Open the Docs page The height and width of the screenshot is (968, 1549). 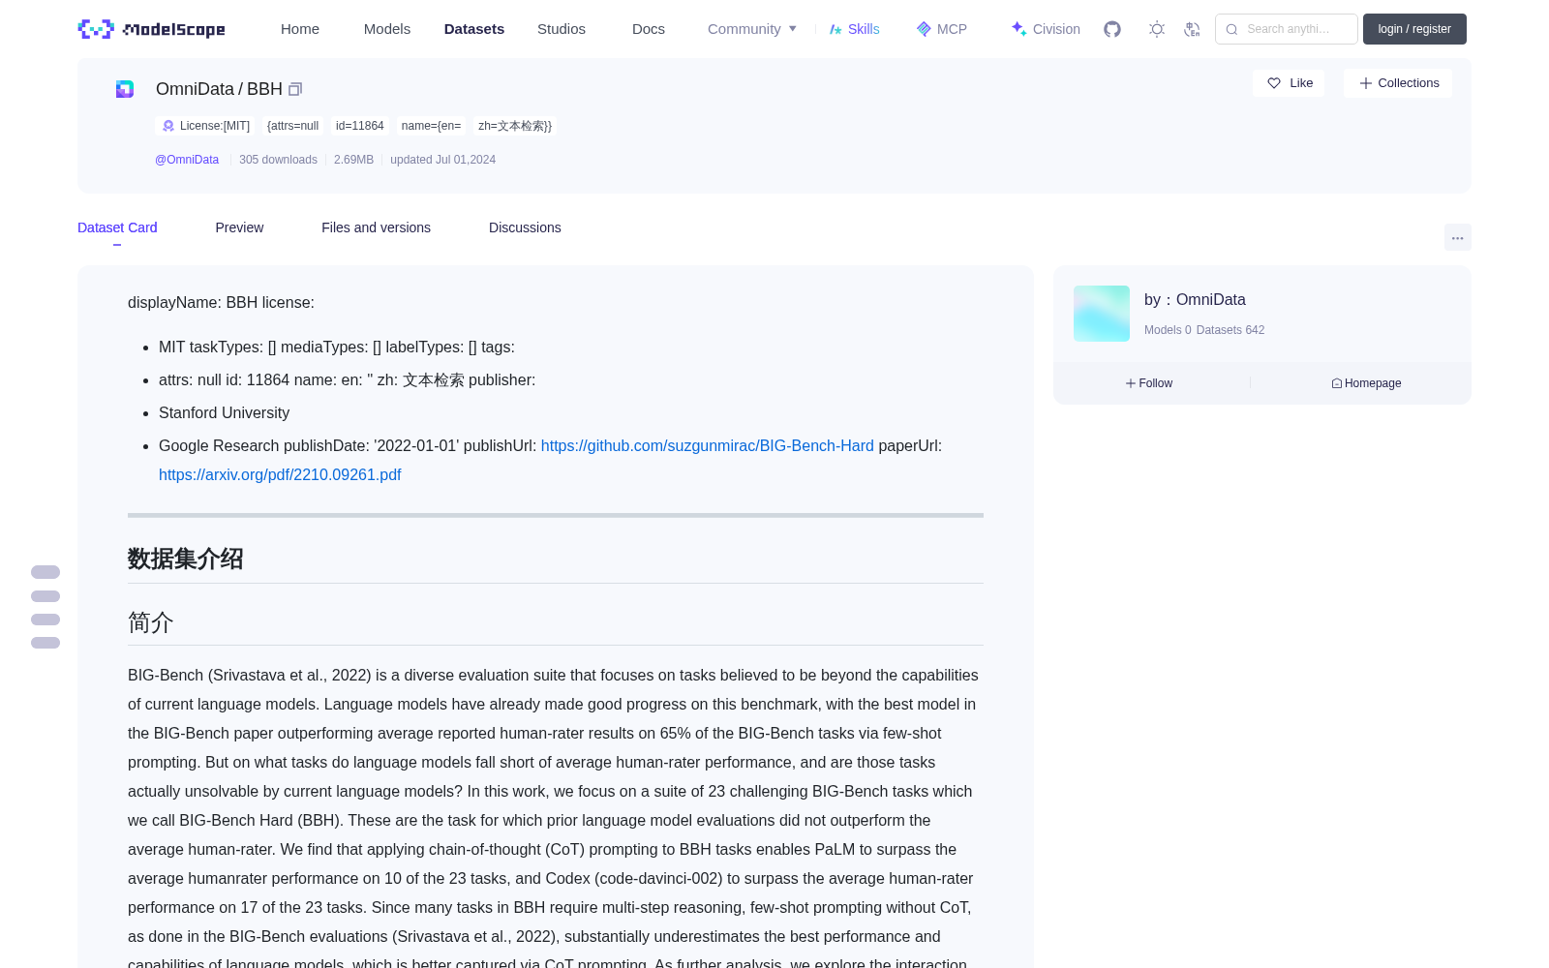649,29
